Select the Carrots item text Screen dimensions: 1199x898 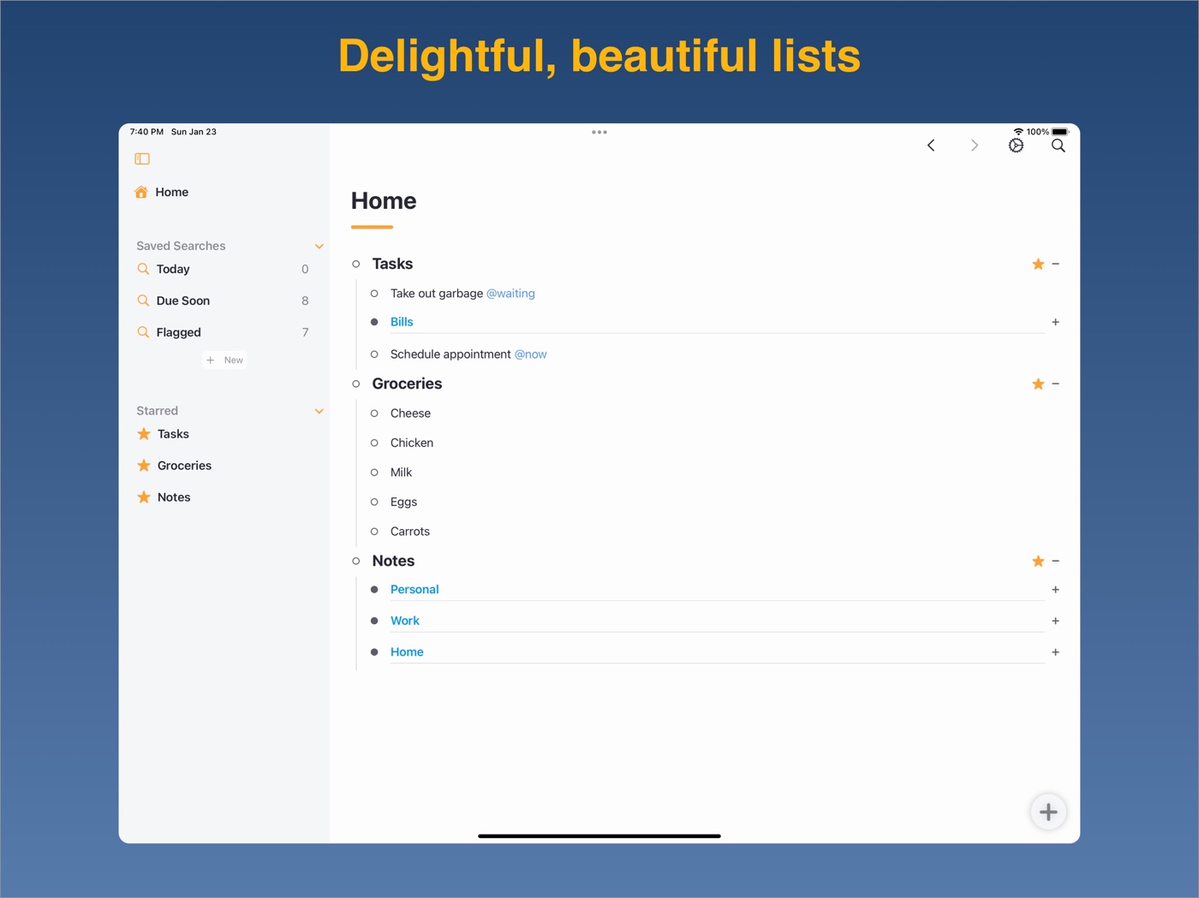point(410,532)
